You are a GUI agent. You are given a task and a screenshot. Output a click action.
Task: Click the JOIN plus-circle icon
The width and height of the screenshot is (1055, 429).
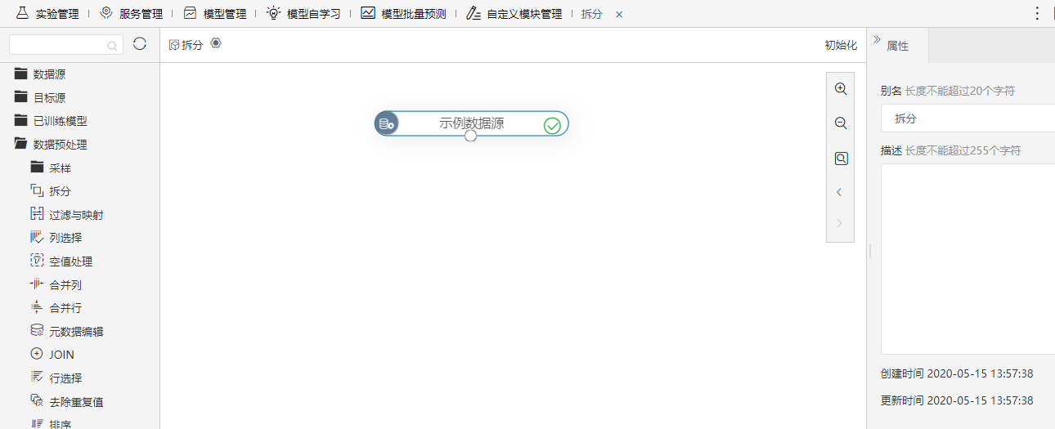tap(36, 354)
